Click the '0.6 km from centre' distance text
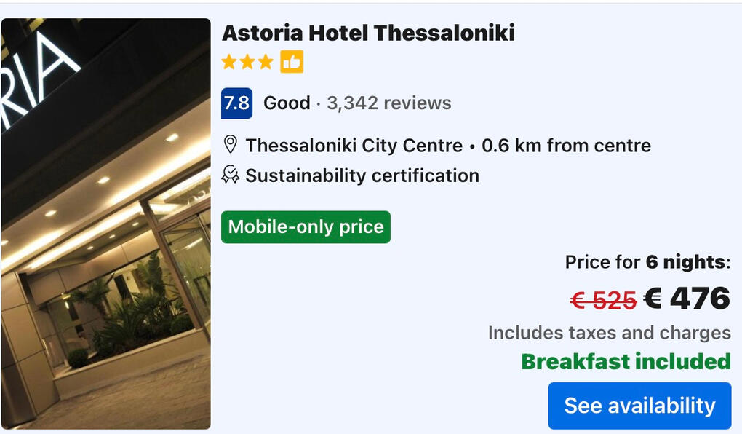 [566, 146]
